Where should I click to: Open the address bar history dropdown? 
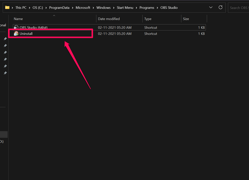[x=211, y=7]
